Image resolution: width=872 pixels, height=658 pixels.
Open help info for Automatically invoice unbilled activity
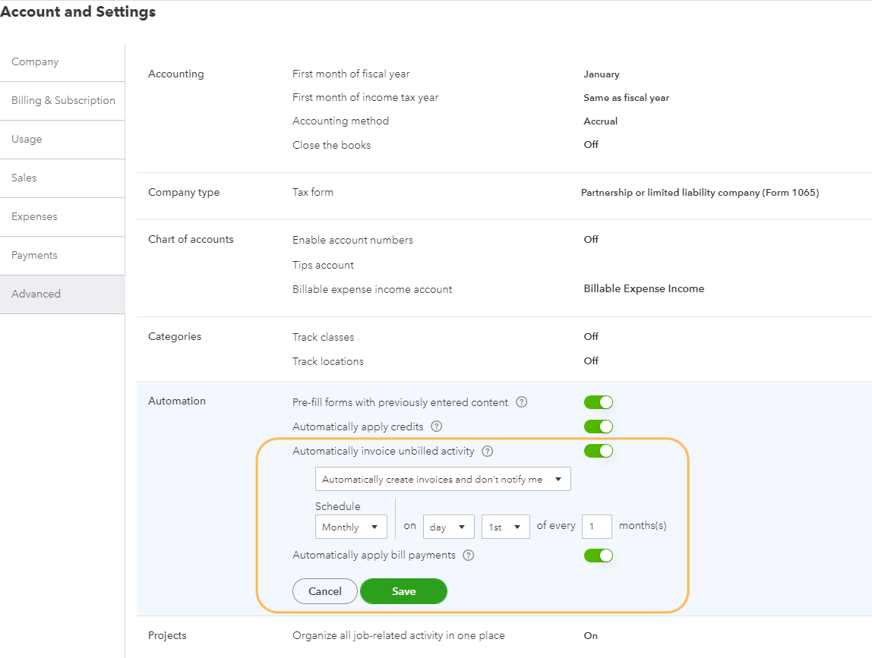[x=489, y=451]
